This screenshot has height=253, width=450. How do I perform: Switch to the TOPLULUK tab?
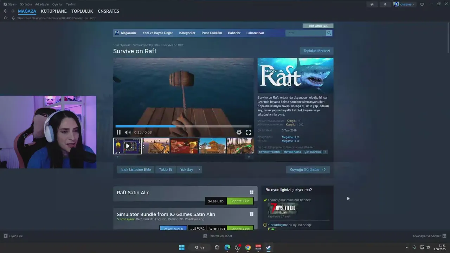tap(82, 11)
